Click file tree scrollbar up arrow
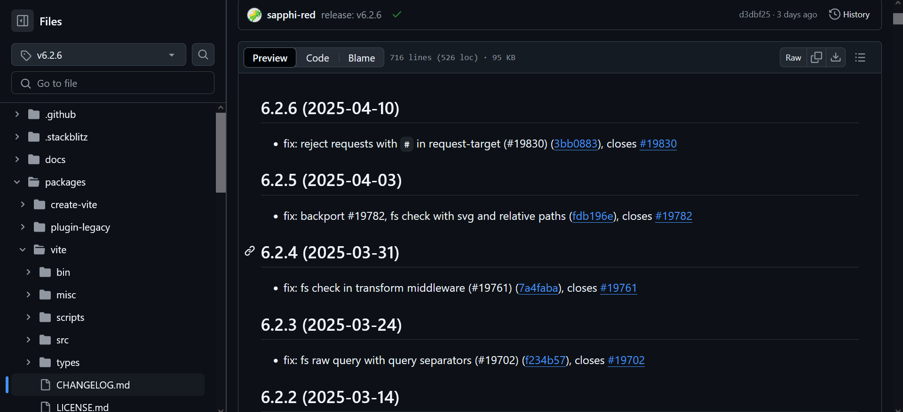 click(x=221, y=108)
